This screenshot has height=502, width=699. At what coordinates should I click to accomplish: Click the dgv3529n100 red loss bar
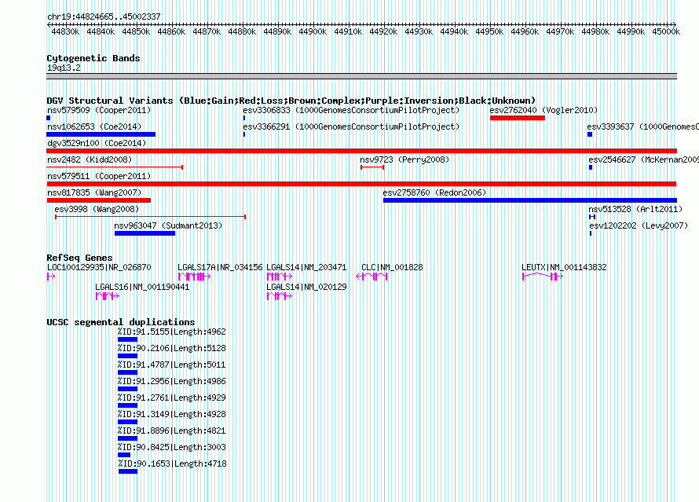[x=361, y=151]
